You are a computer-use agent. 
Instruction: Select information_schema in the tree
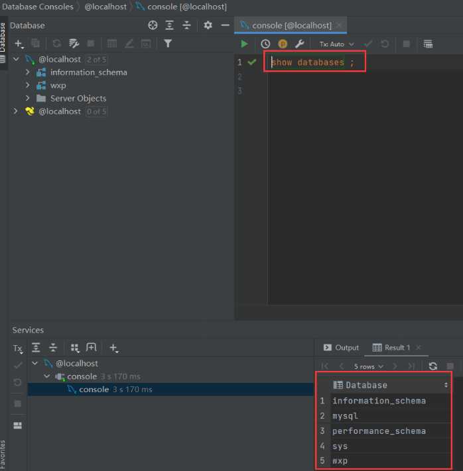(x=89, y=72)
